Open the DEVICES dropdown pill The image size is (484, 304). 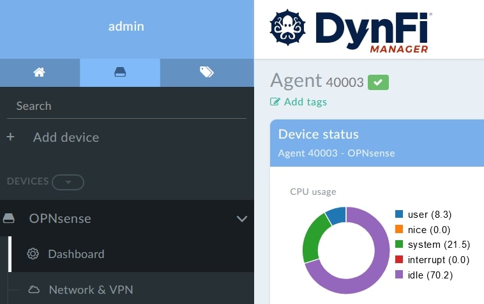pos(68,182)
